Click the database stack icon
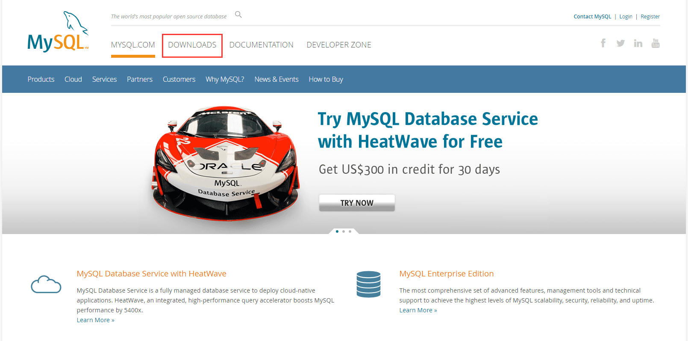This screenshot has height=341, width=688. [x=368, y=284]
